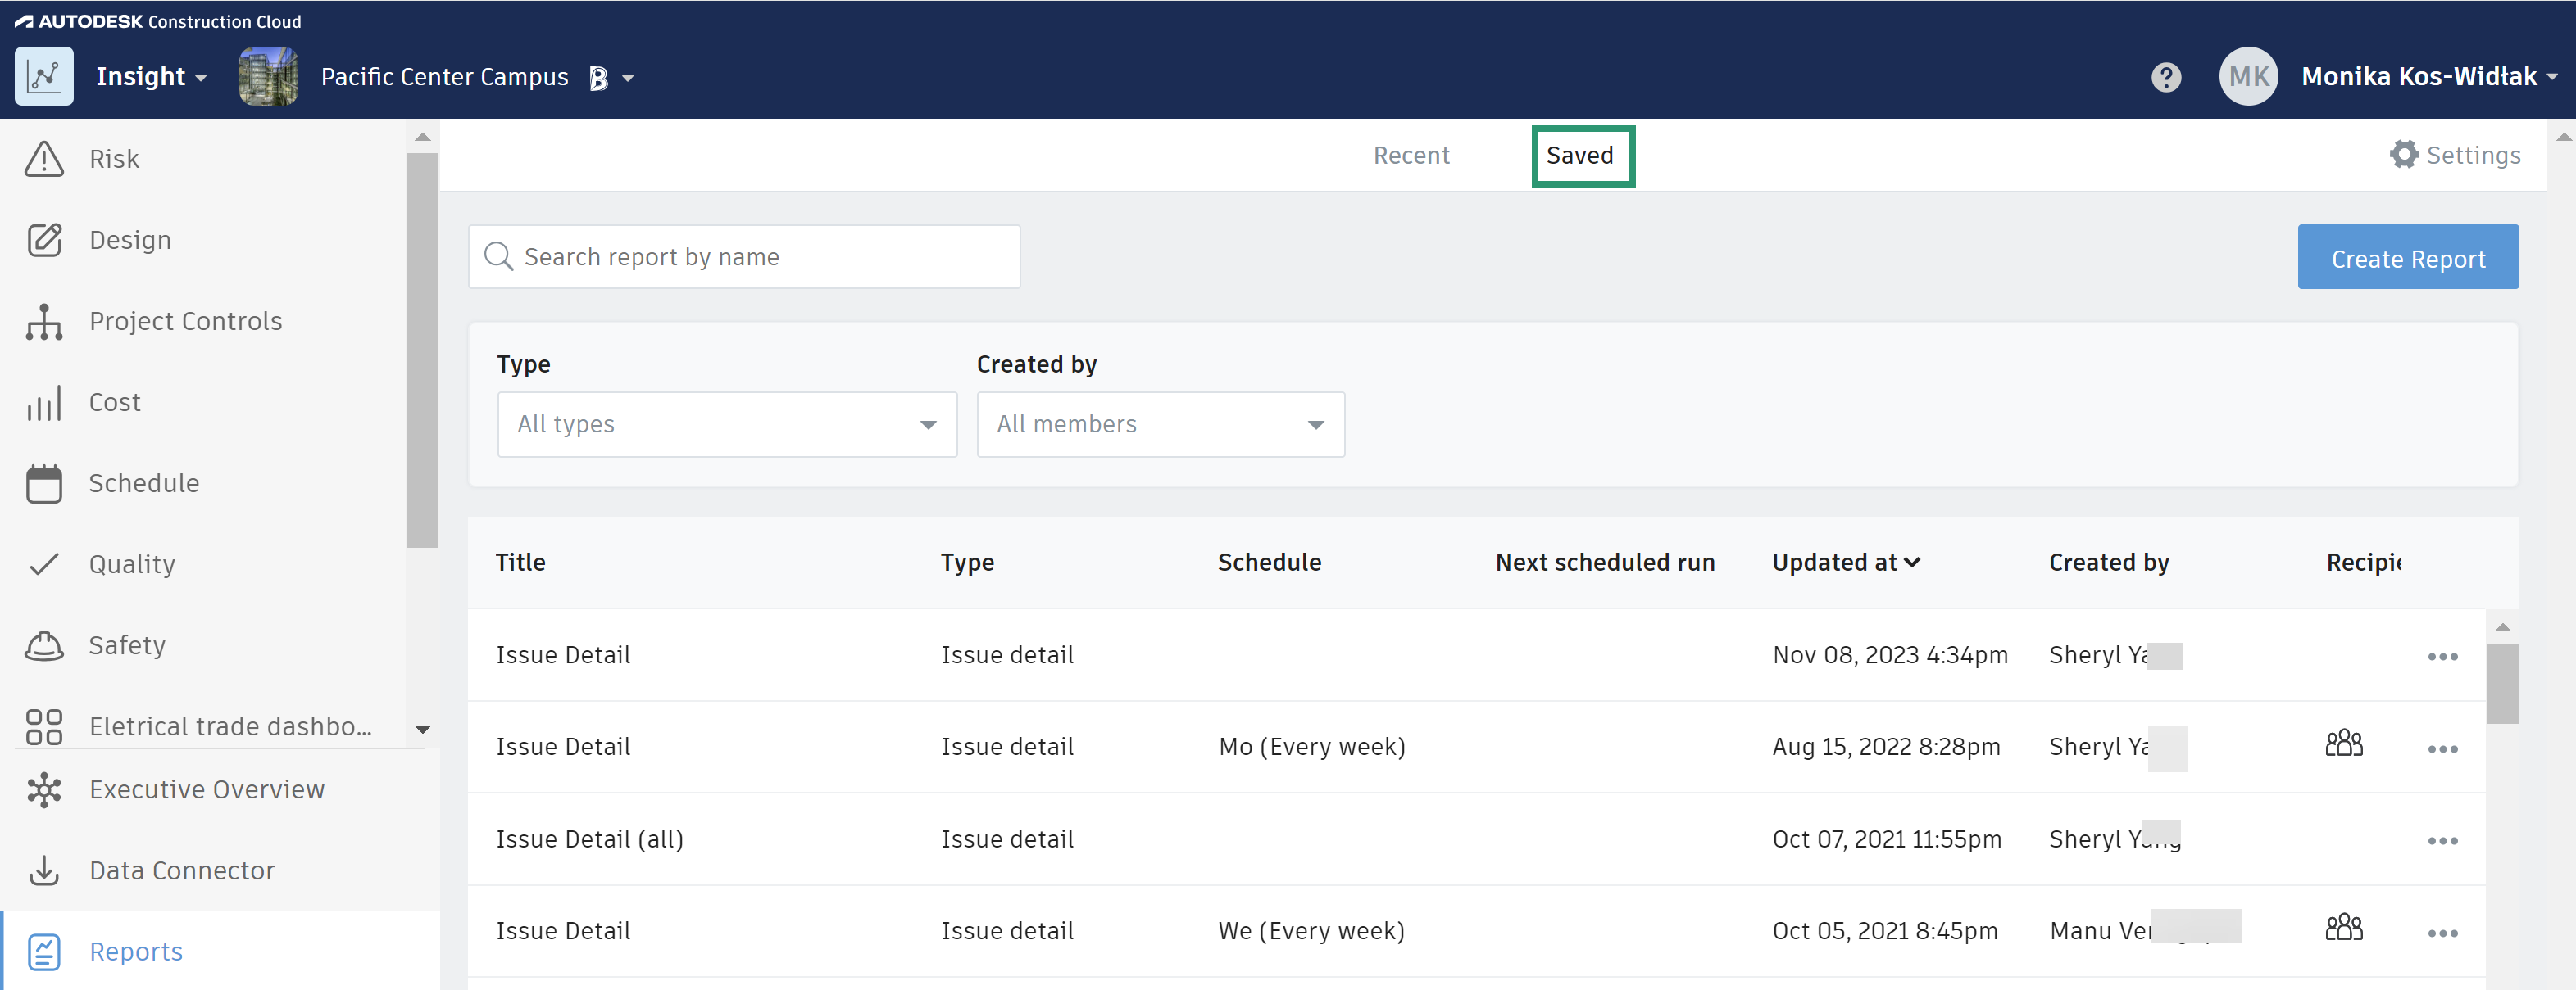Expand the All types dropdown
Screen dimensions: 2576x990
(726, 424)
